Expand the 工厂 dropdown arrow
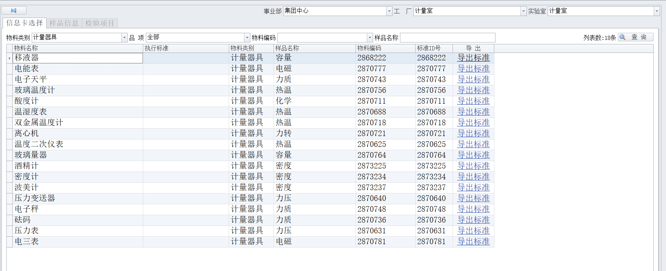This screenshot has height=271, width=666. (523, 11)
